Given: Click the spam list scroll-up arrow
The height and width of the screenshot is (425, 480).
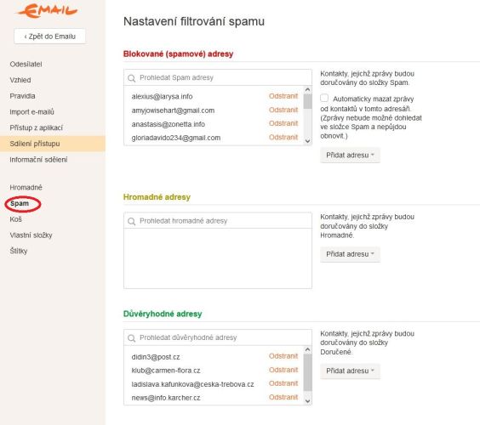Looking at the screenshot, I should (307, 89).
